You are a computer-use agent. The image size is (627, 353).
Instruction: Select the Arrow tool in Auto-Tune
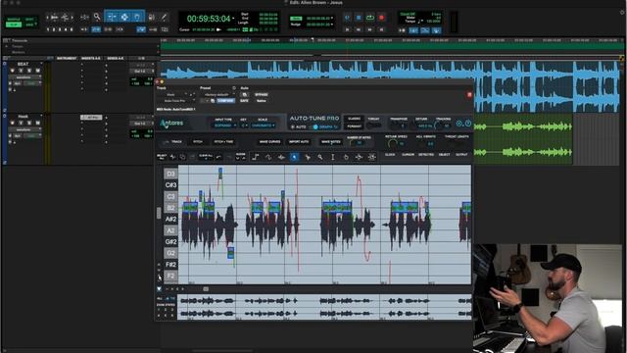(x=294, y=157)
